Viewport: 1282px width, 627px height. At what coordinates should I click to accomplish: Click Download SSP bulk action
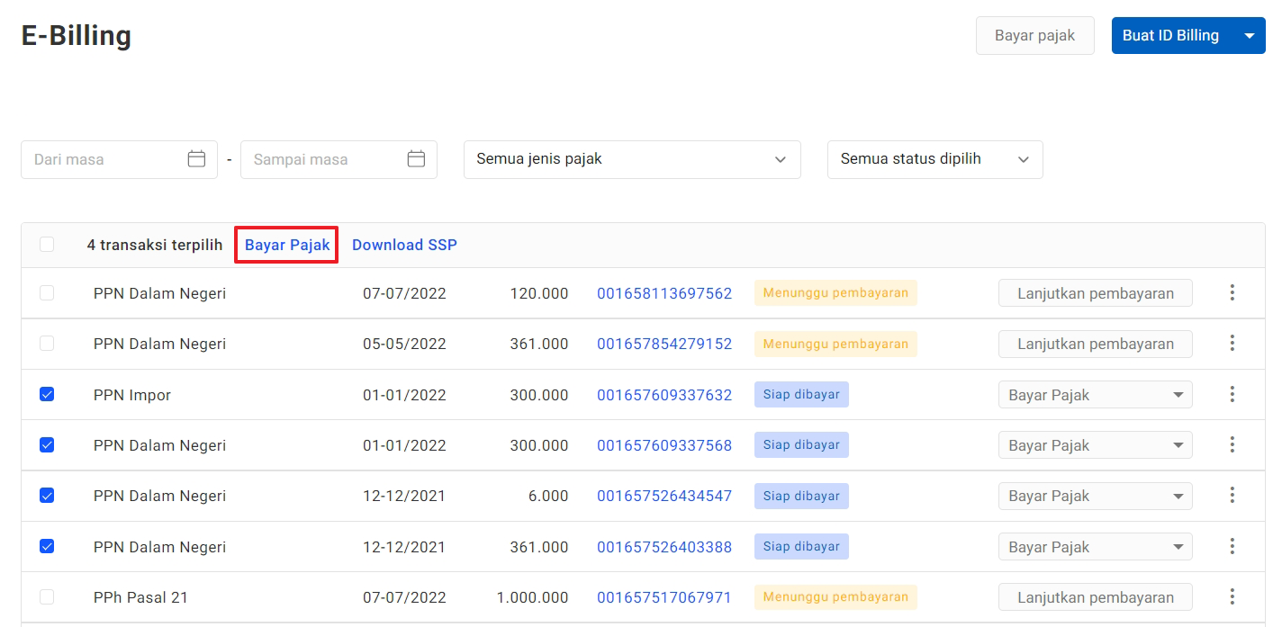404,245
